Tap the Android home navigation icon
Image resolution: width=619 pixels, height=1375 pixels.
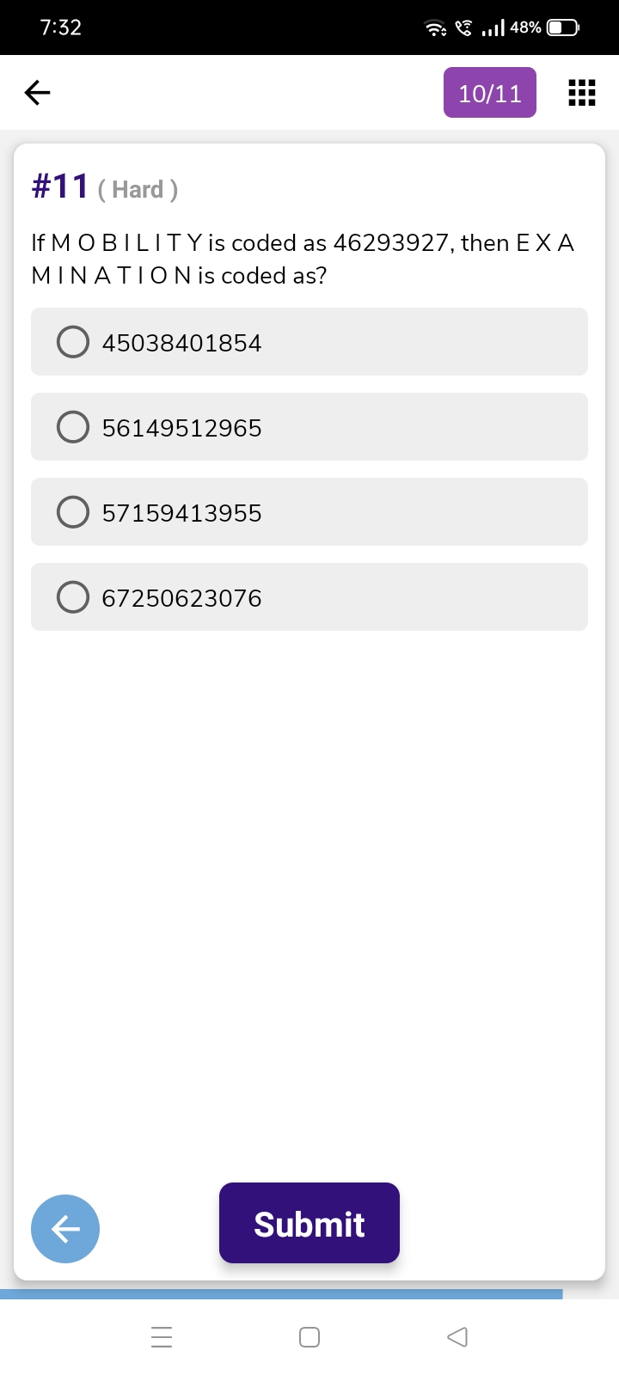click(x=309, y=1337)
